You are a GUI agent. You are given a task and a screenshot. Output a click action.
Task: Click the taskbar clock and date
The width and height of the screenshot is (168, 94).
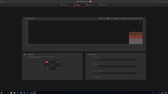[x=162, y=93]
